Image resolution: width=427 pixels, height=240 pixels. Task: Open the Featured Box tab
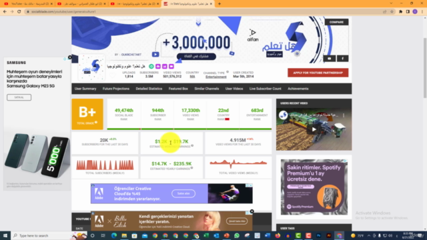(178, 89)
